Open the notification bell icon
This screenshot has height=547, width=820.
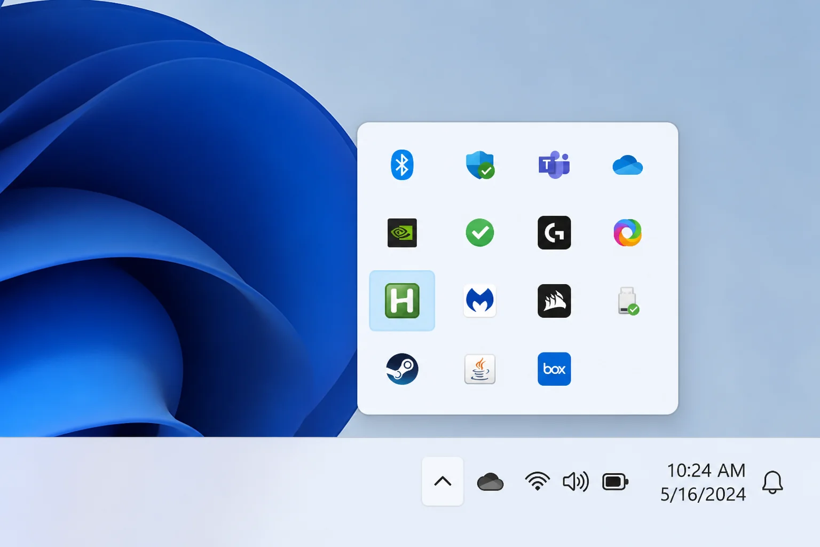point(772,482)
